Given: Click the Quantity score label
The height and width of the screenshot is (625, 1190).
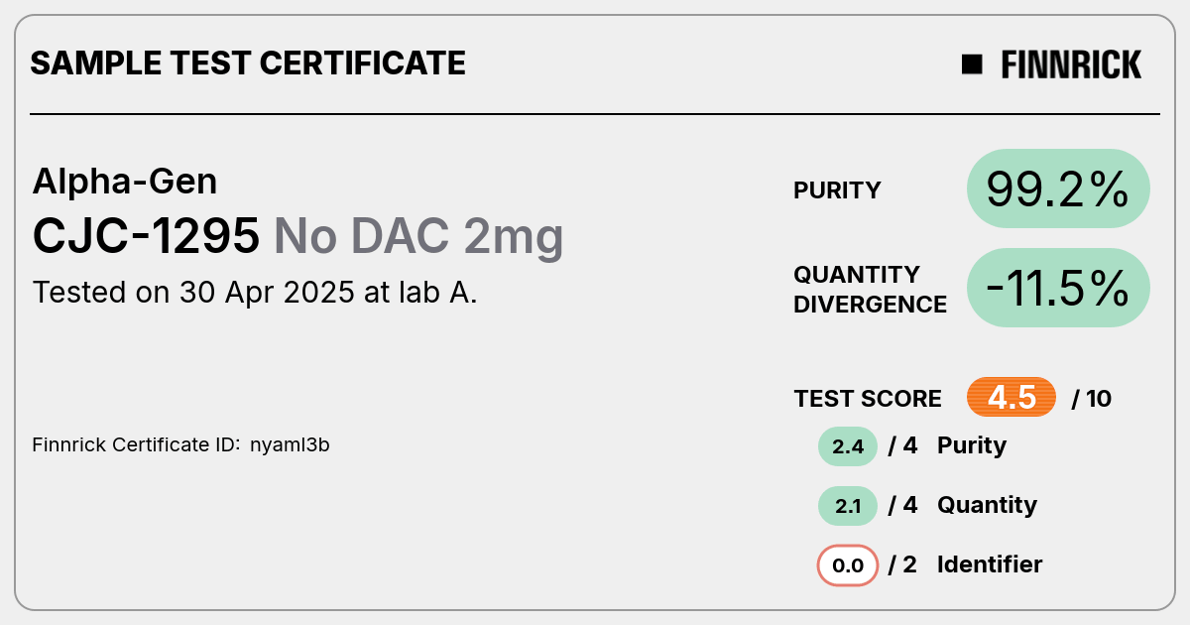Looking at the screenshot, I should [x=987, y=505].
